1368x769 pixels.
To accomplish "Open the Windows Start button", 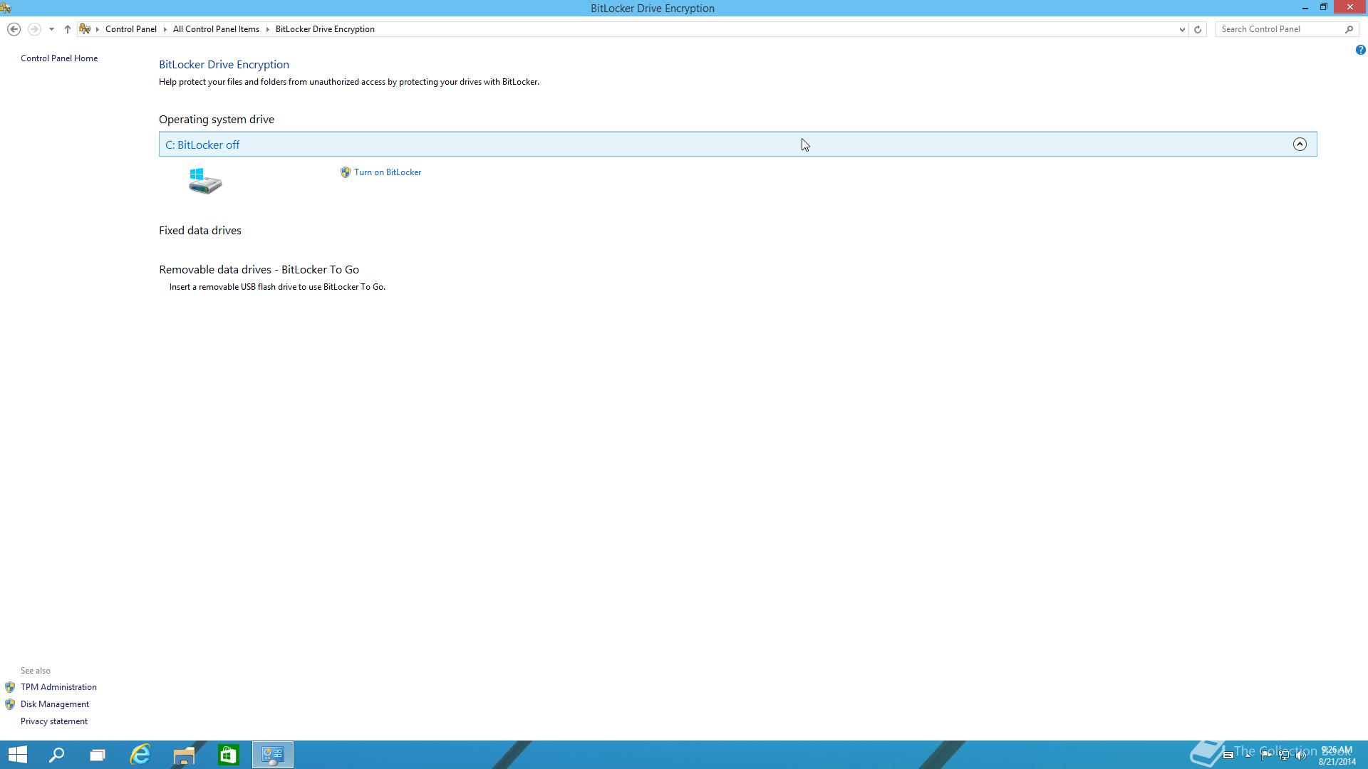I will tap(17, 755).
